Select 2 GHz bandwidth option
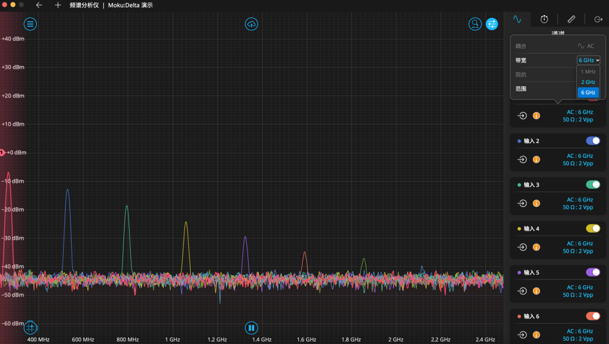609x344 pixels. (x=588, y=82)
